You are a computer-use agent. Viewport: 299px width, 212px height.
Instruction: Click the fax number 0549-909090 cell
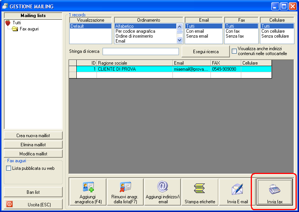[x=226, y=69]
